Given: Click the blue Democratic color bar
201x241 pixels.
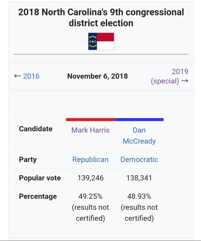Looking at the screenshot, I should click(139, 120).
